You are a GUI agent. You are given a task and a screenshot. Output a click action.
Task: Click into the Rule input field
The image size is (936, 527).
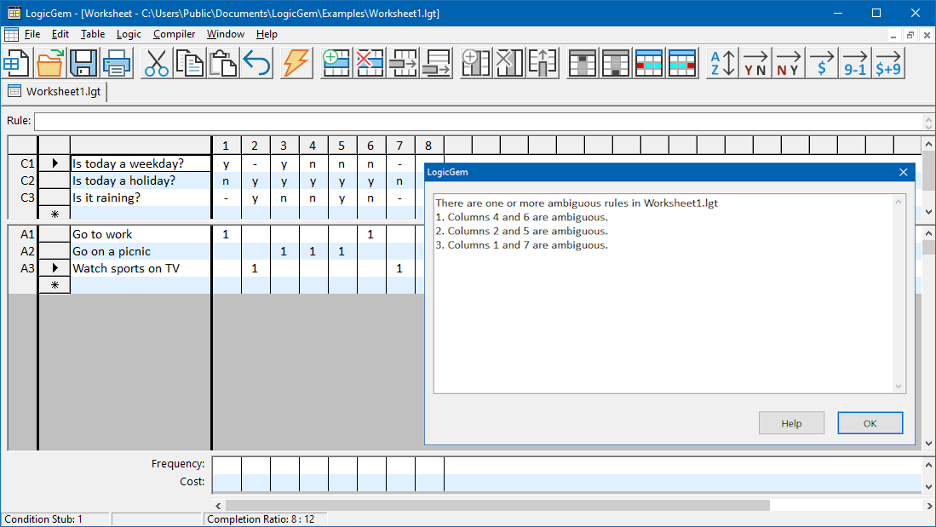click(479, 121)
